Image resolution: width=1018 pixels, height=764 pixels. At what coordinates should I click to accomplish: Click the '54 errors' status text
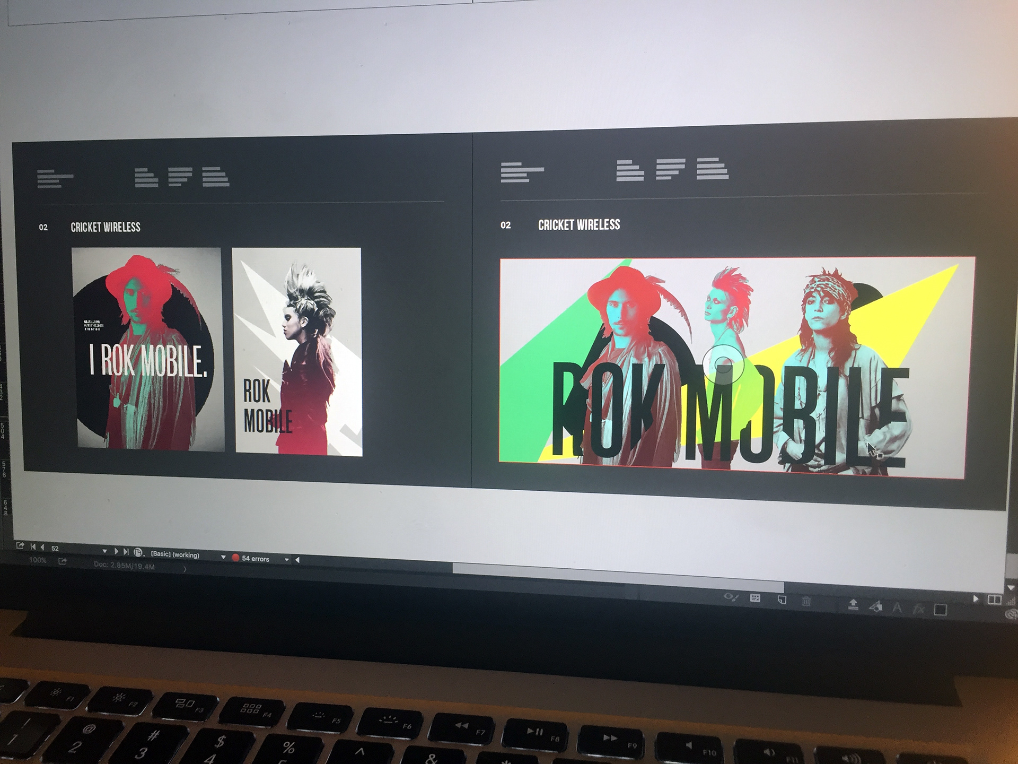256,559
